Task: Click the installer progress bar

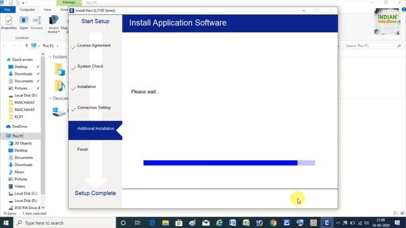Action: [229, 163]
